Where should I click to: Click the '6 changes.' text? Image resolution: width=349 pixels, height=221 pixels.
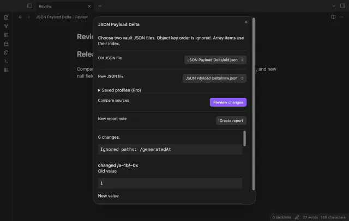[109, 137]
